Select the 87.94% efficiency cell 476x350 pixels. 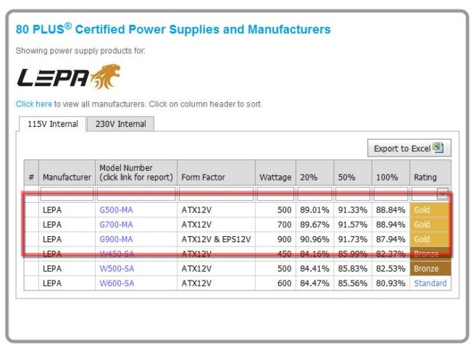click(391, 239)
